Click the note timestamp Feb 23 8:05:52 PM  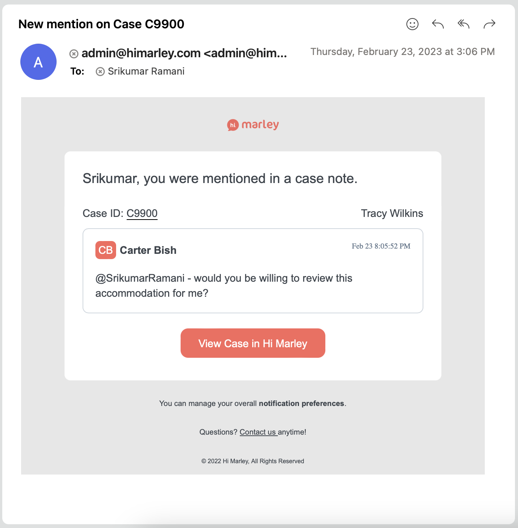coord(381,246)
